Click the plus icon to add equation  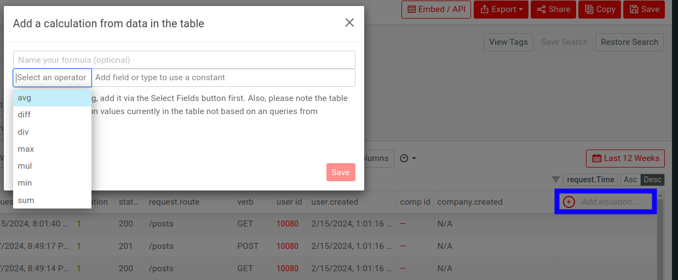pos(569,202)
